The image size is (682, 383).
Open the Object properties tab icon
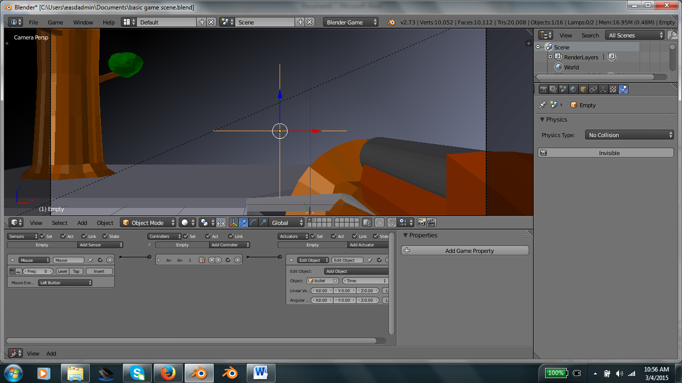pyautogui.click(x=583, y=89)
